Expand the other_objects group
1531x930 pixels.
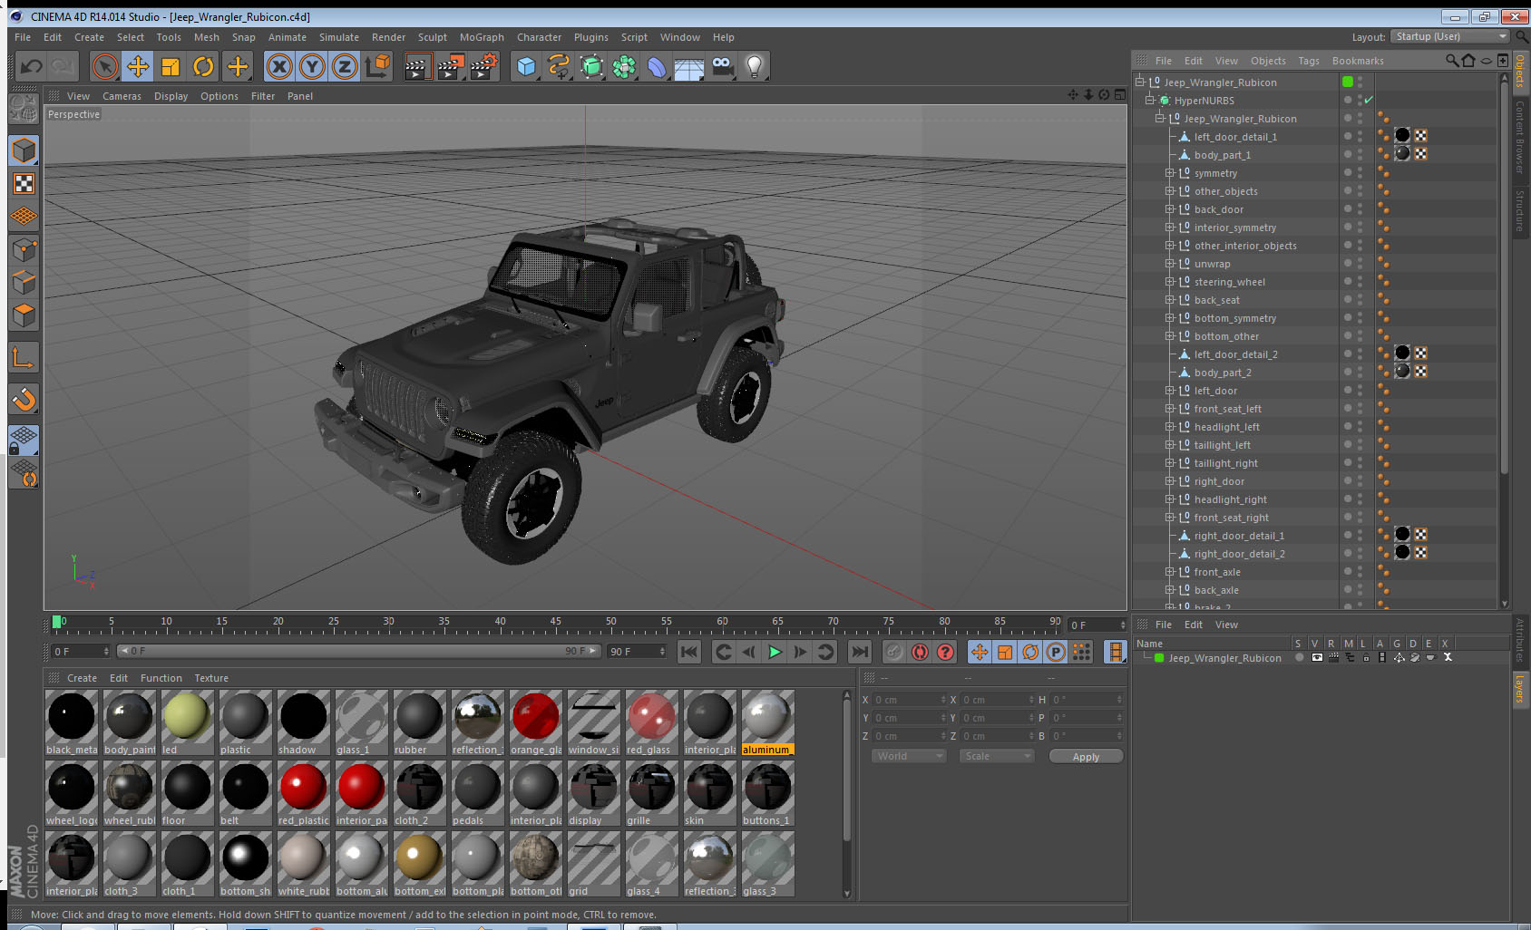click(1170, 191)
